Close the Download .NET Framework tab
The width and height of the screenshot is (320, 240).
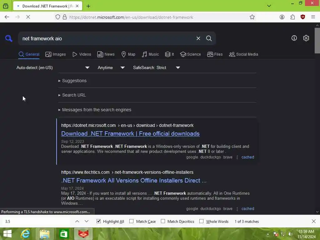77,6
